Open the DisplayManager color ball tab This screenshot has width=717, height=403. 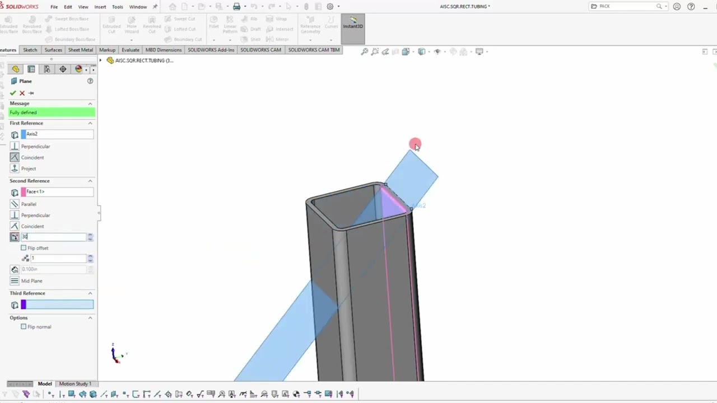[78, 69]
